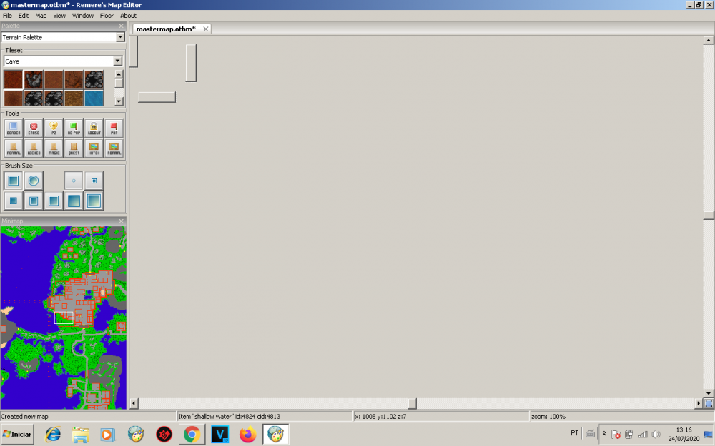715x446 pixels.
Task: Open the Cave tileset dropdown
Action: (118, 61)
